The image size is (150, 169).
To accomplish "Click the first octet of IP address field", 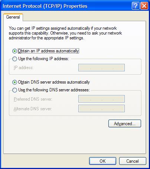I will tap(85, 68).
